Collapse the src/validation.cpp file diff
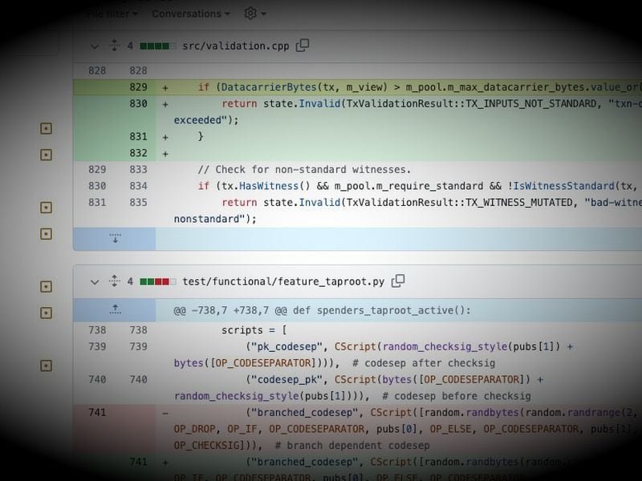 coord(94,46)
